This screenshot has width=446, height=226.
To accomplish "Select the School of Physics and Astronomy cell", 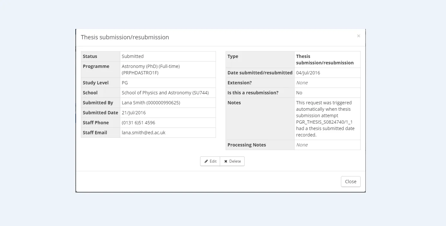I will [x=165, y=93].
